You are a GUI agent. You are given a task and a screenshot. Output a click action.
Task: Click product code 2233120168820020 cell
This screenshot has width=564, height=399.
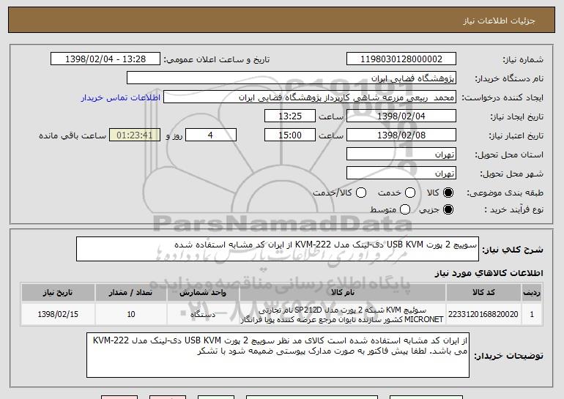point(483,314)
